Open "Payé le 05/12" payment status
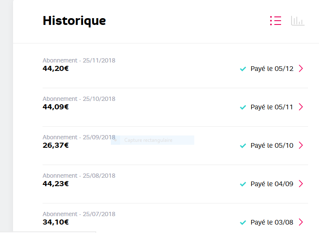Image resolution: width=319 pixels, height=233 pixels. point(272,69)
